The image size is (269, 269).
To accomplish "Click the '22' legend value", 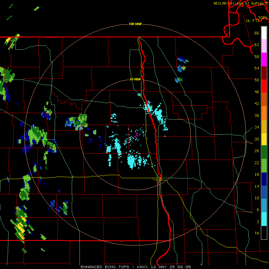I will coord(257,163).
